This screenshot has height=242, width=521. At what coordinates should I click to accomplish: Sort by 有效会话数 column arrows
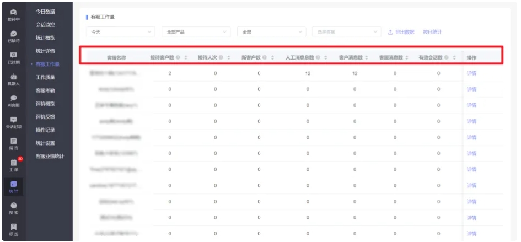pyautogui.click(x=454, y=57)
